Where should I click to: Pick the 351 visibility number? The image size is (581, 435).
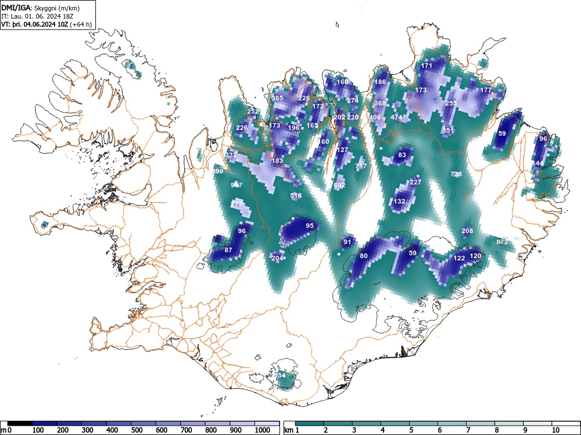[x=448, y=130]
